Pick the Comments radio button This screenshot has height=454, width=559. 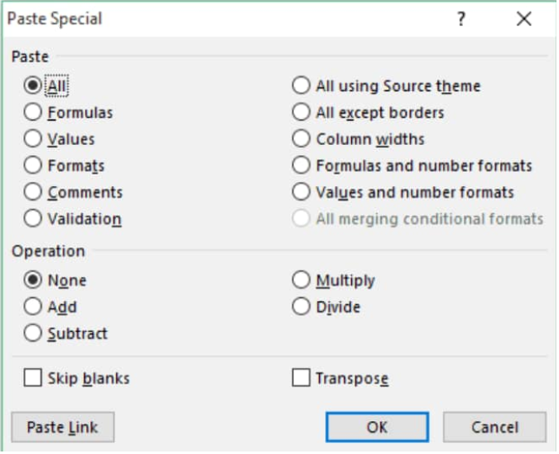tap(33, 193)
